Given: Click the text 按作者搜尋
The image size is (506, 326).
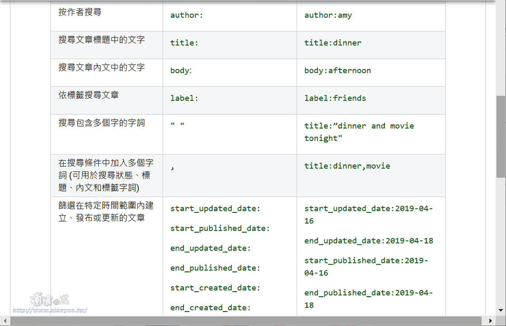Looking at the screenshot, I should 80,12.
